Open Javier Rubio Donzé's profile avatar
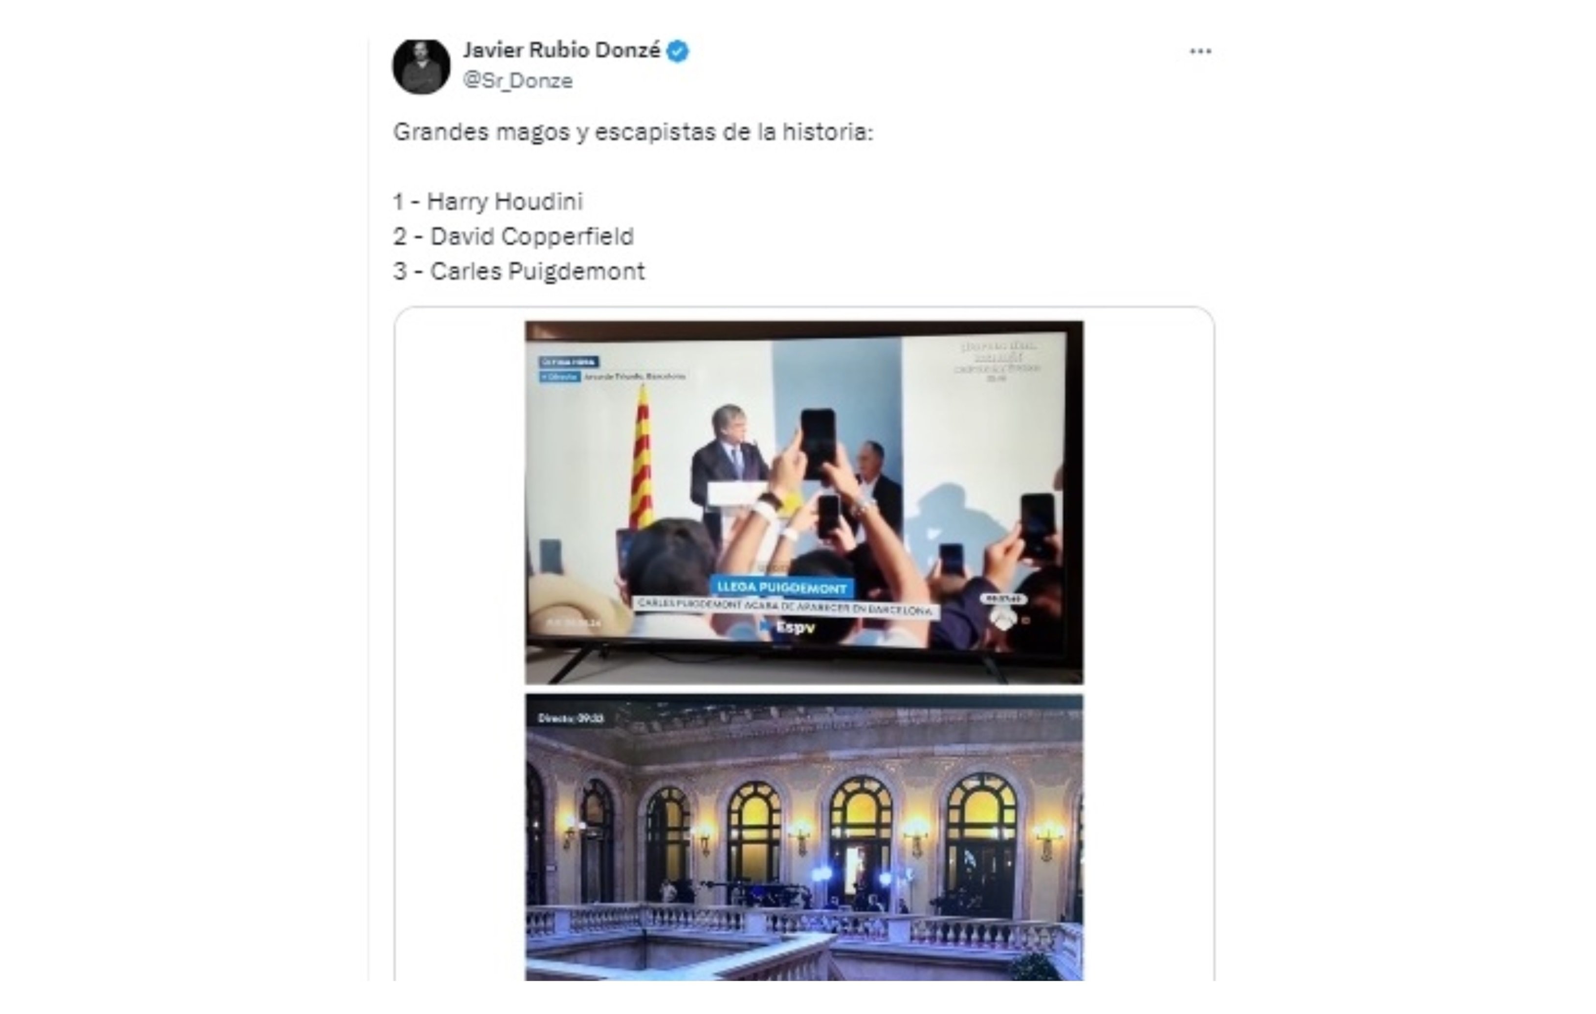 click(x=421, y=66)
